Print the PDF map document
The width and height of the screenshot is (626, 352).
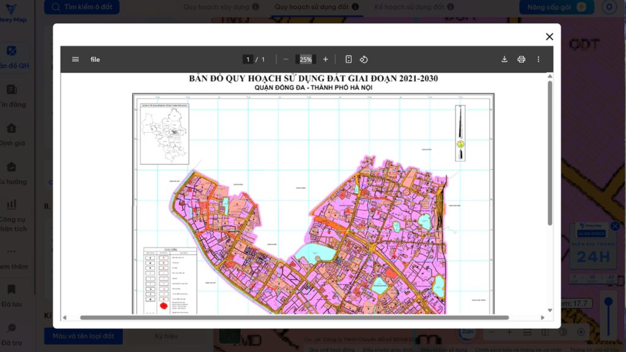(x=521, y=59)
